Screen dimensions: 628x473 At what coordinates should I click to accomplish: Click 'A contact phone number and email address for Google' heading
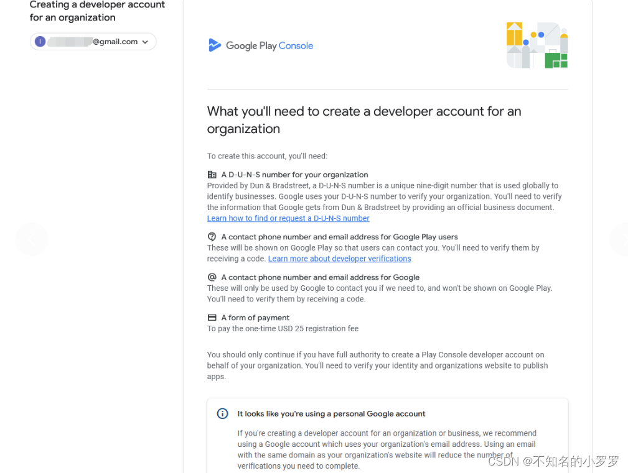tap(320, 277)
